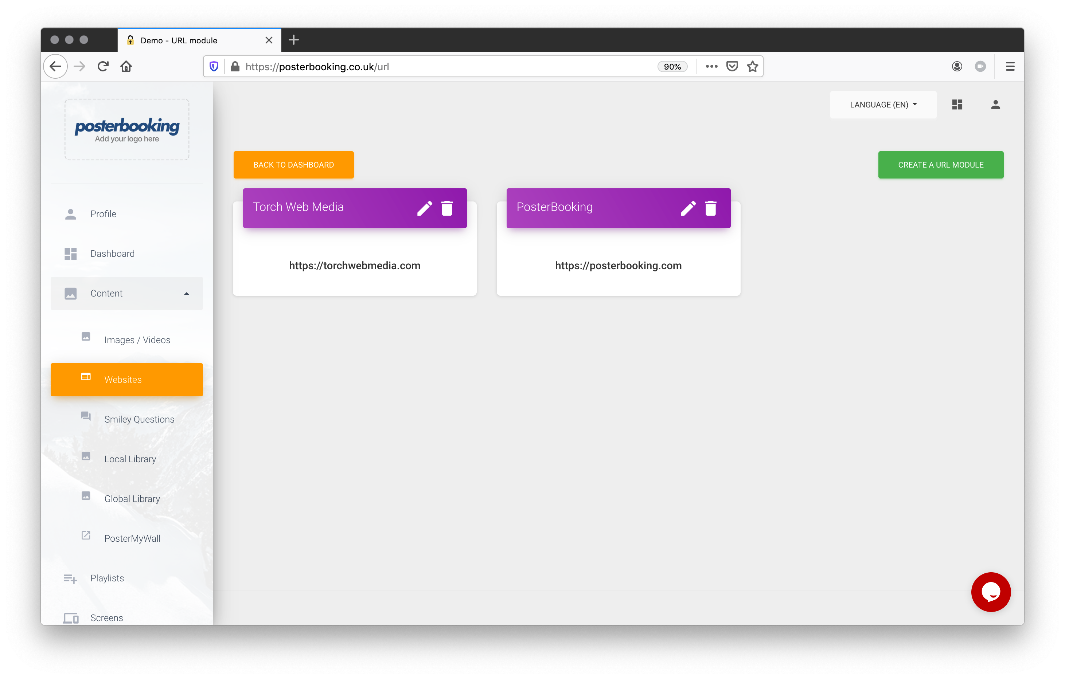
Task: Open the red chat support bubble
Action: (991, 592)
